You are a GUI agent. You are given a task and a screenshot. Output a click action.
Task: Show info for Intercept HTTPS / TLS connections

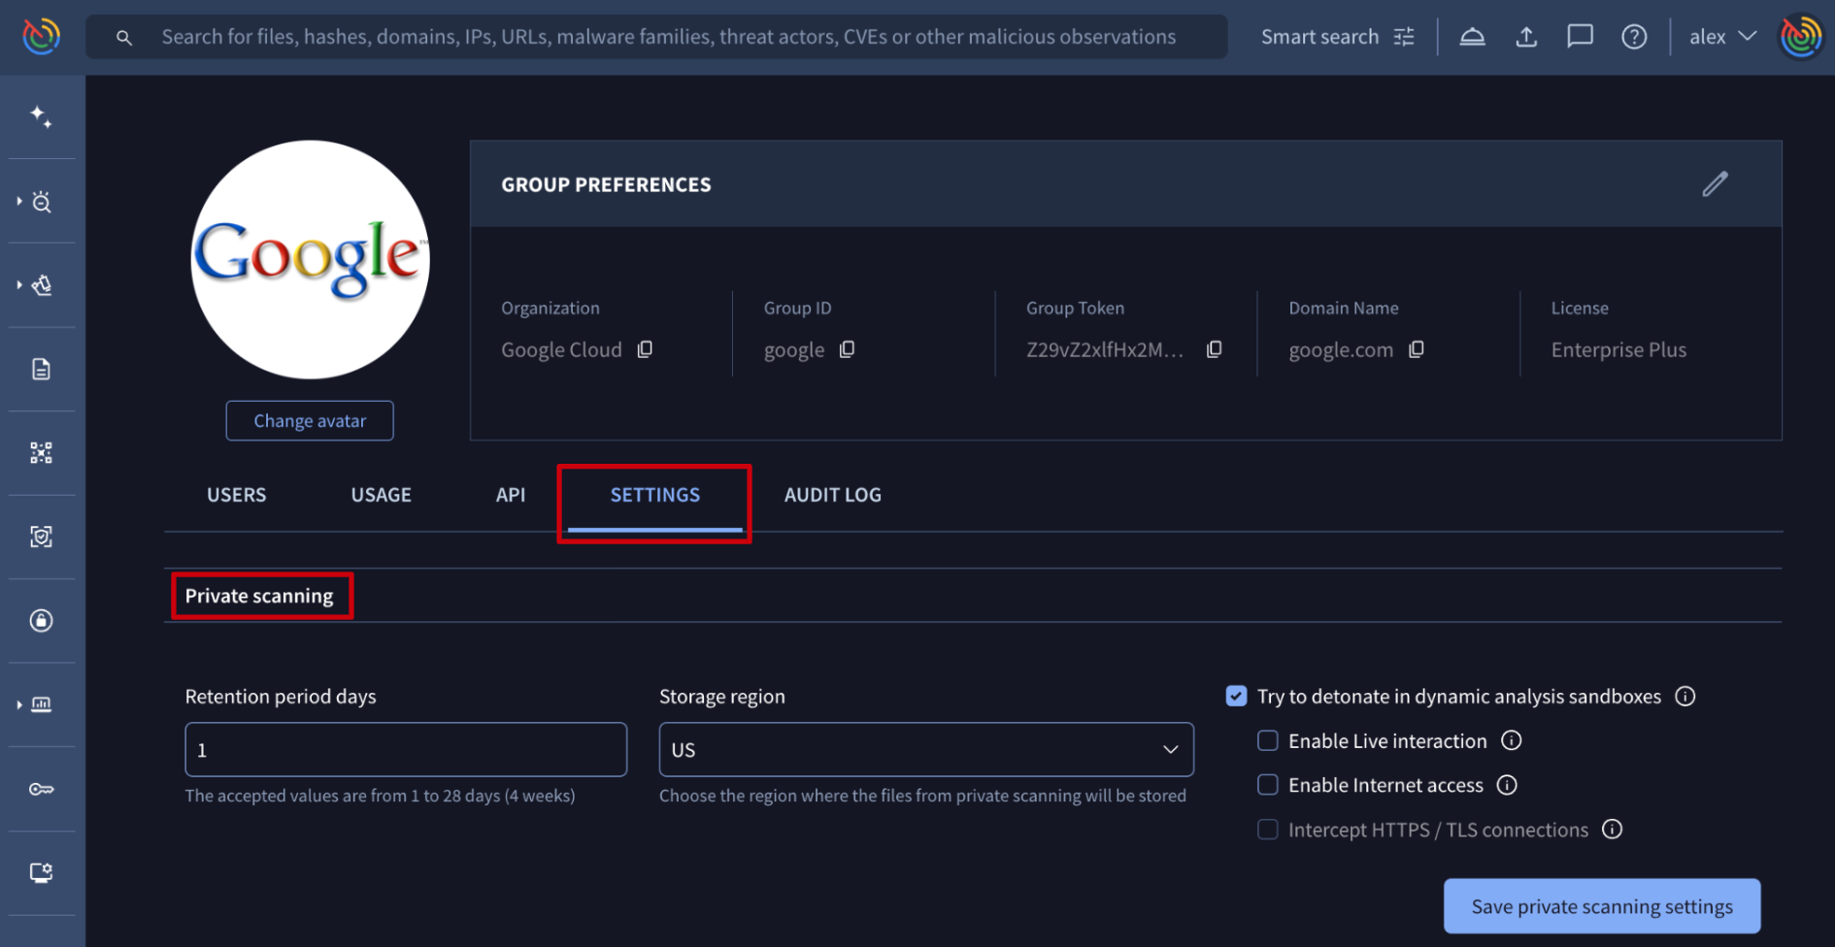pyautogui.click(x=1612, y=830)
